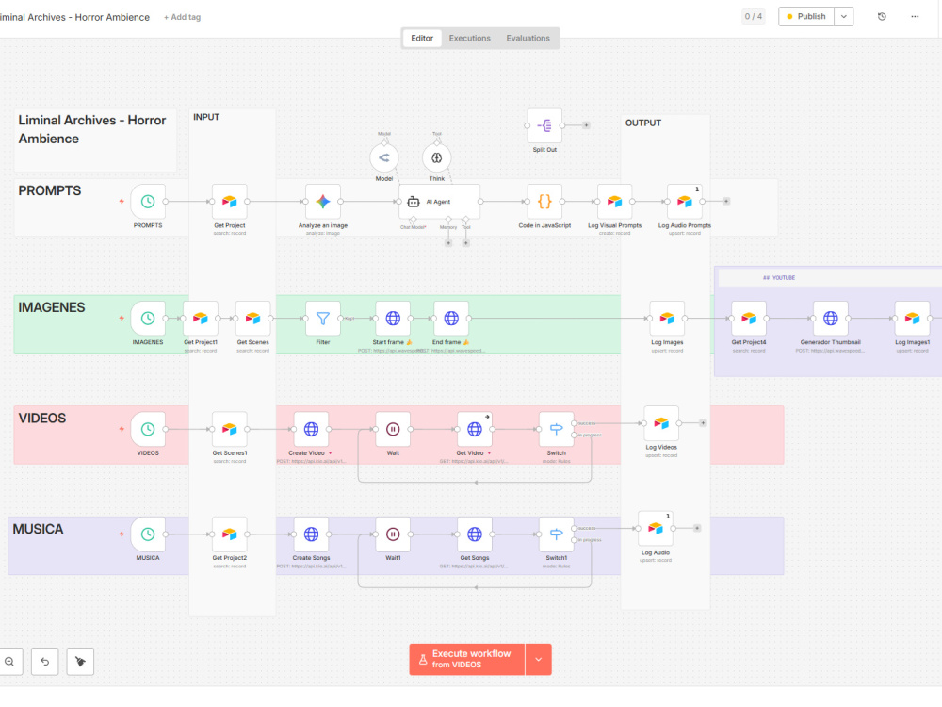The width and height of the screenshot is (942, 707).
Task: Click Execute workflow from VIDEOS button
Action: coord(467,660)
